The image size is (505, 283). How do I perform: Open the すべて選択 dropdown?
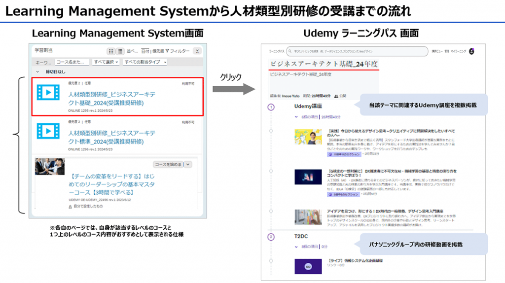[106, 62]
